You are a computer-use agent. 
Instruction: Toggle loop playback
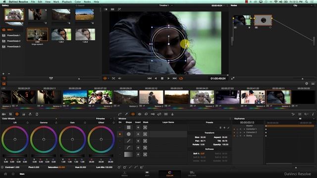(181, 78)
